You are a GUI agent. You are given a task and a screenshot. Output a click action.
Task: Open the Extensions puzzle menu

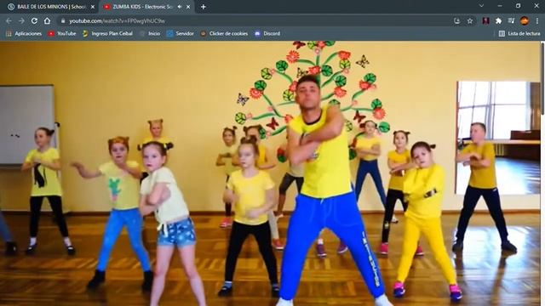[x=498, y=20]
